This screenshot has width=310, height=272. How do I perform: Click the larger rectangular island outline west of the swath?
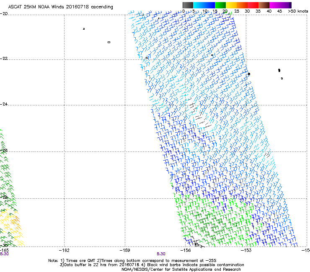click(x=109, y=42)
